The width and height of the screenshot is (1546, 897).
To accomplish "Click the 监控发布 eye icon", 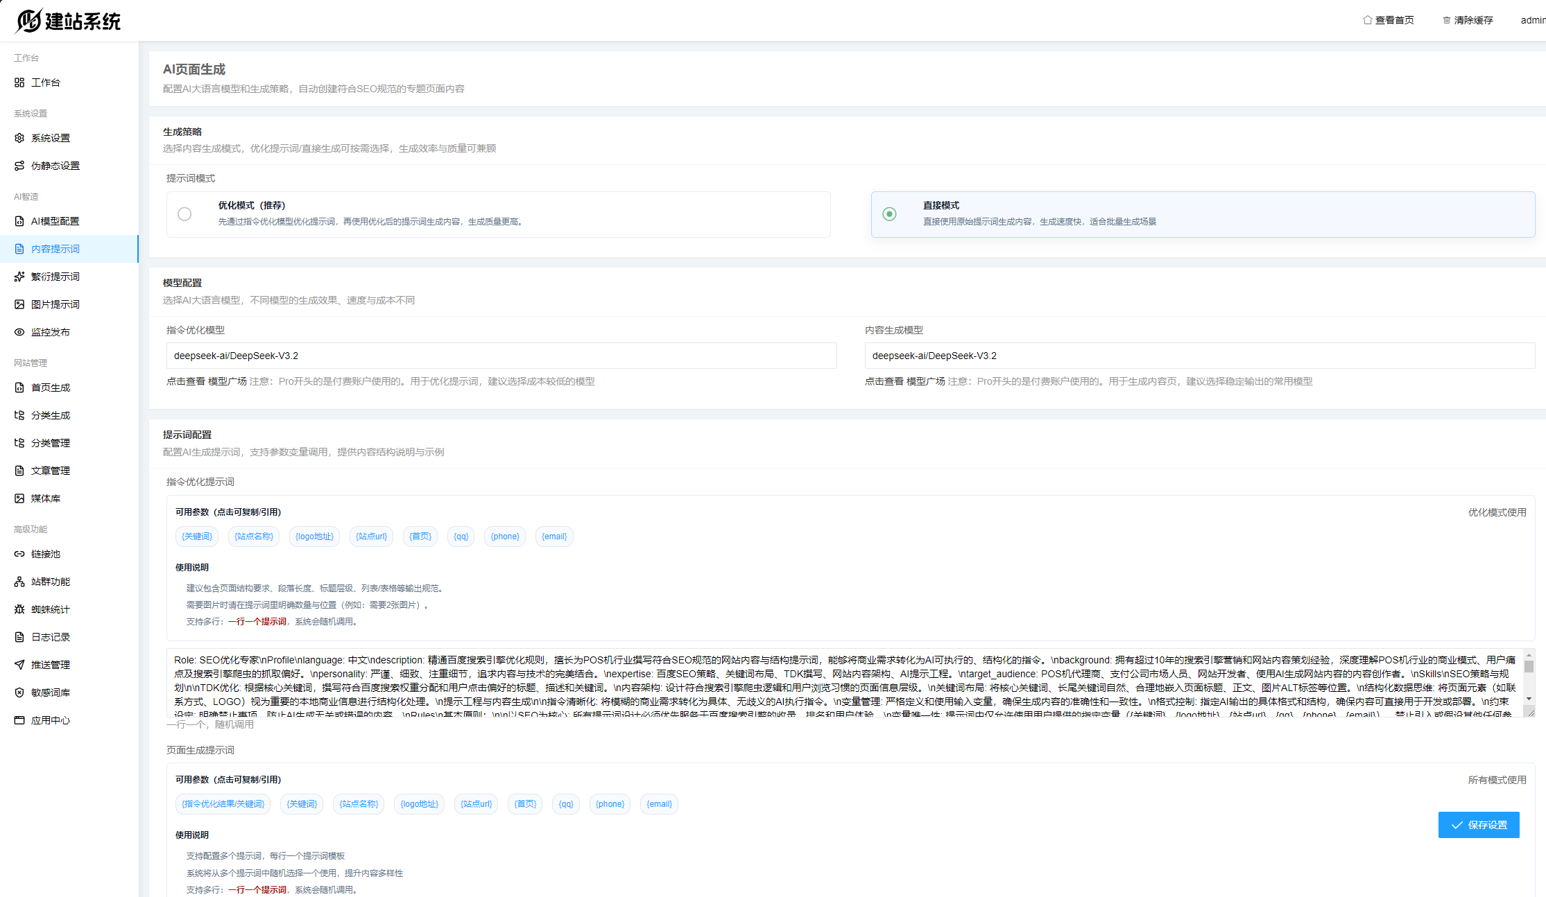I will point(19,332).
